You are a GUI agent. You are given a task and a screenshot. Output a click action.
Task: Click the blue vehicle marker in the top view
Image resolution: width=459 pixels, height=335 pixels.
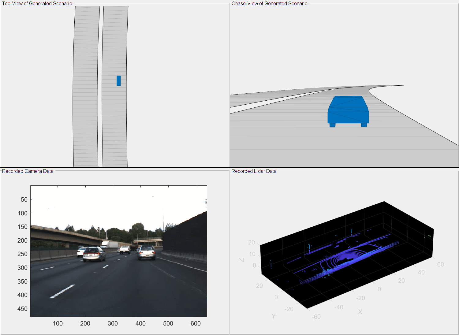tap(118, 81)
